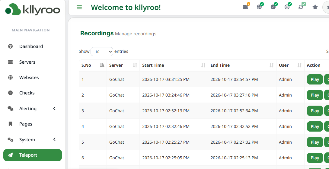Play recording starting 03:24:46 PM
329x169 pixels.
315,95
